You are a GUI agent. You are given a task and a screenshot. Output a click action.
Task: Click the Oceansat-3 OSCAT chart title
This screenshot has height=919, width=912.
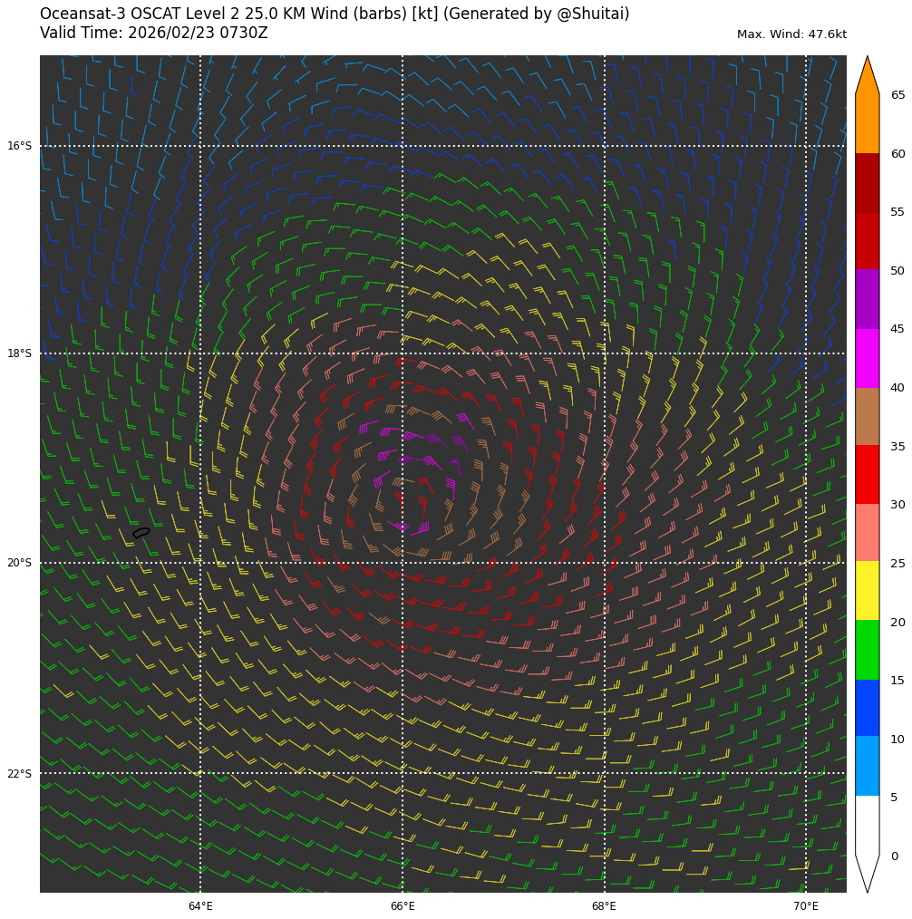click(x=335, y=14)
